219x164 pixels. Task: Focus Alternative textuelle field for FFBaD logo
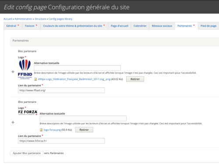click(77, 68)
